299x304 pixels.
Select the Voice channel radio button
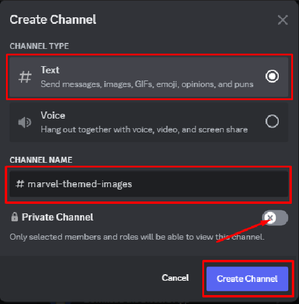(x=272, y=121)
